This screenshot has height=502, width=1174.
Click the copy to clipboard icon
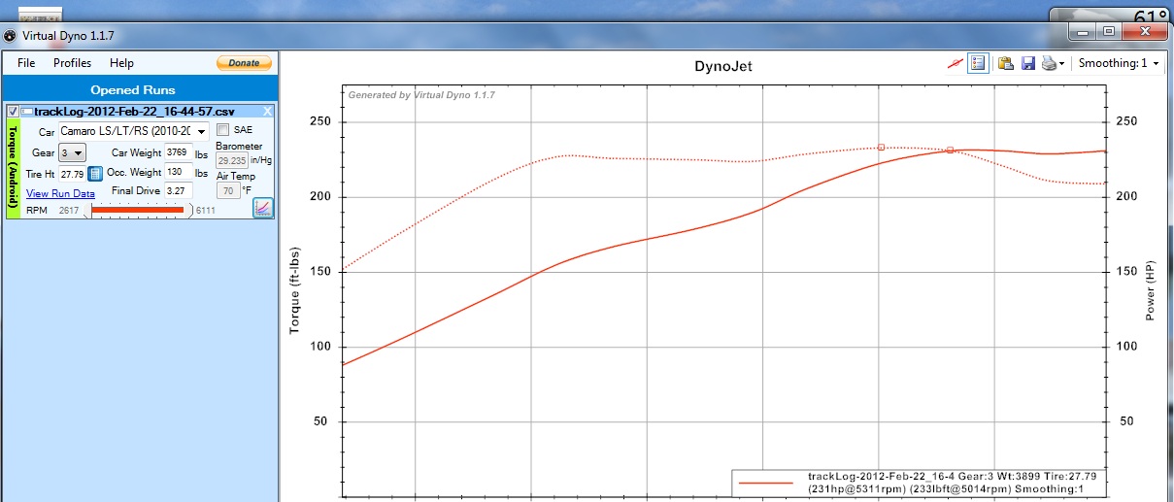pos(1006,63)
